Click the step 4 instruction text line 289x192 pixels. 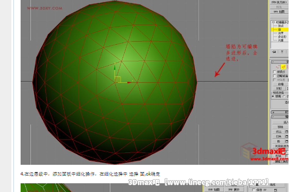tap(90, 174)
